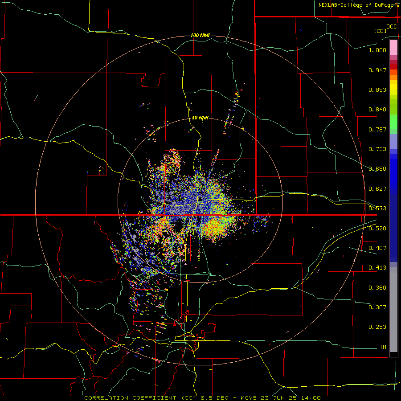
Task: Click the pink segment of the color bar
Action: click(x=393, y=47)
